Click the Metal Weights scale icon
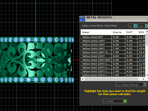Screen dimensions: 148x111 pyautogui.click(x=82, y=19)
